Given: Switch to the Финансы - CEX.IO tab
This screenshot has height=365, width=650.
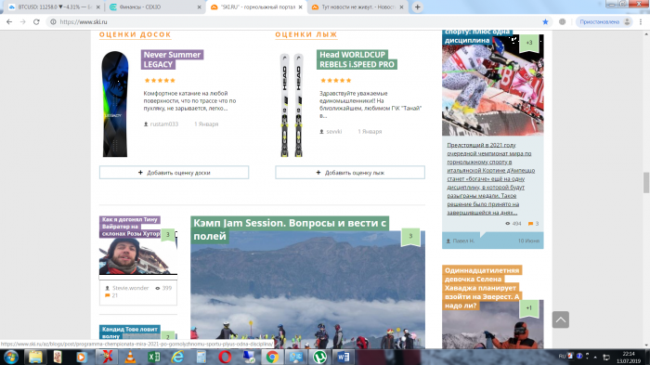Looking at the screenshot, I should coord(155,7).
